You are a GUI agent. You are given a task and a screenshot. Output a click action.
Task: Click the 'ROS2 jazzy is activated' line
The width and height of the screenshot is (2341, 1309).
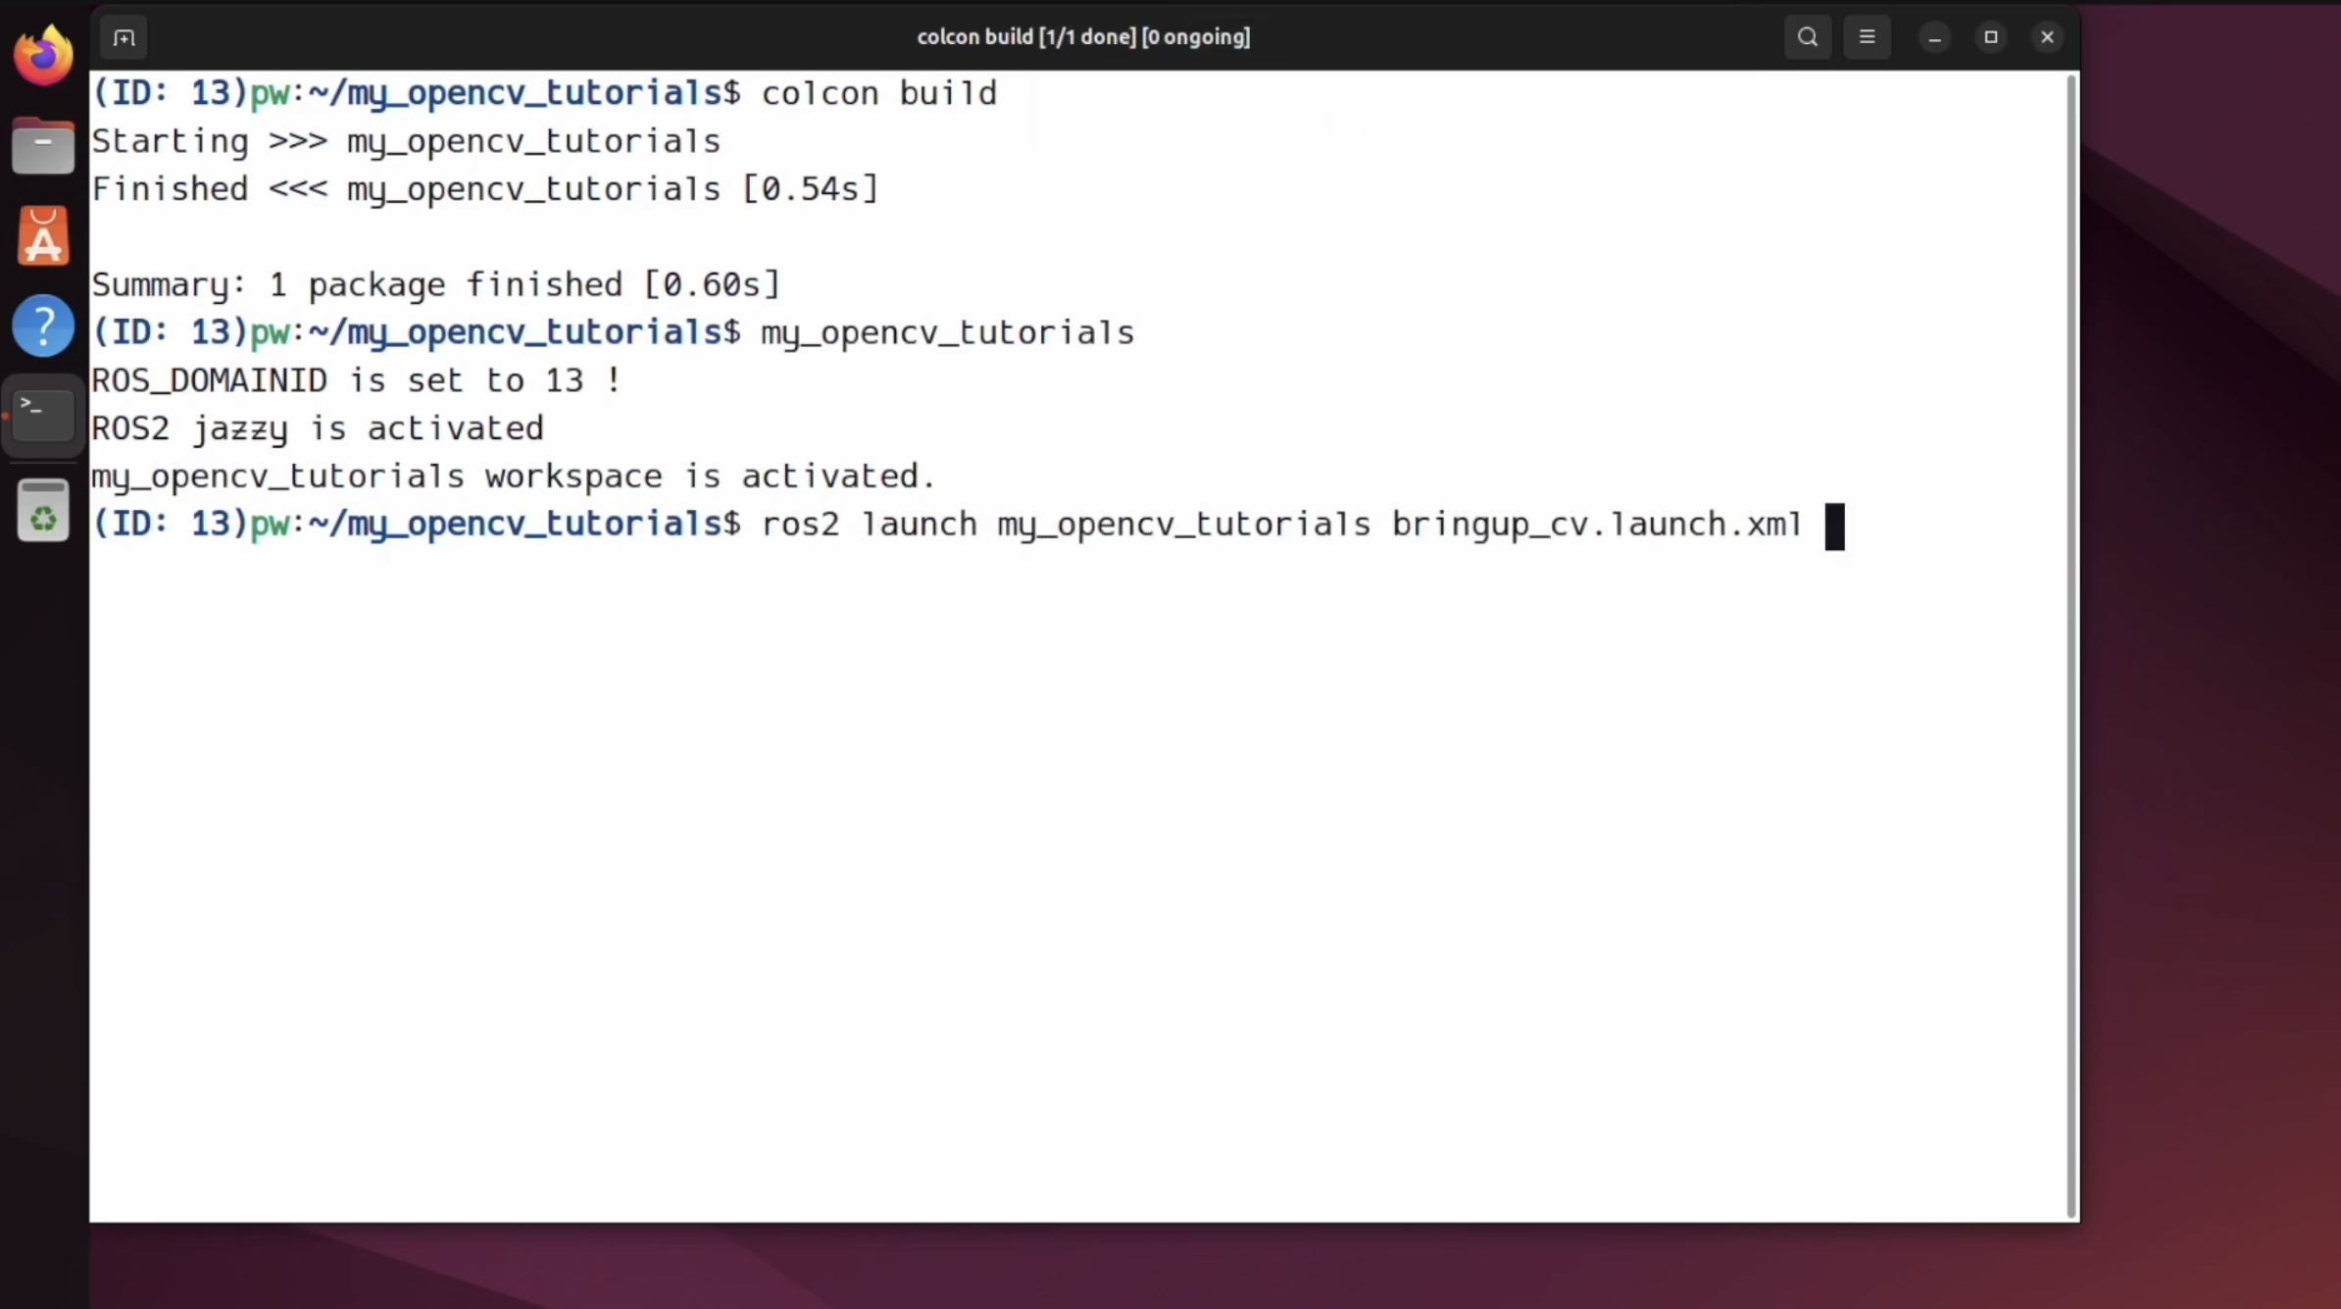click(317, 428)
